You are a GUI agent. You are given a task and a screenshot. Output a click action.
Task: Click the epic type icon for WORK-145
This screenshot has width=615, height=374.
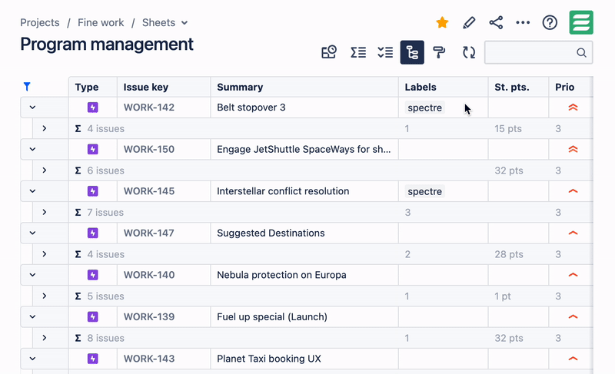[x=92, y=191]
